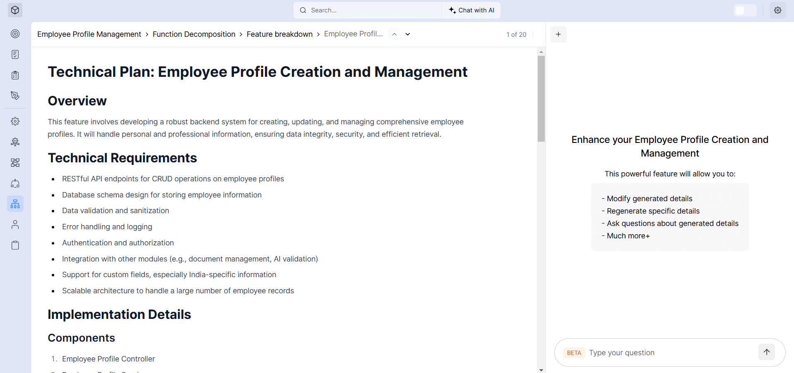Click the Components subheading
This screenshot has height=373, width=794.
click(81, 338)
